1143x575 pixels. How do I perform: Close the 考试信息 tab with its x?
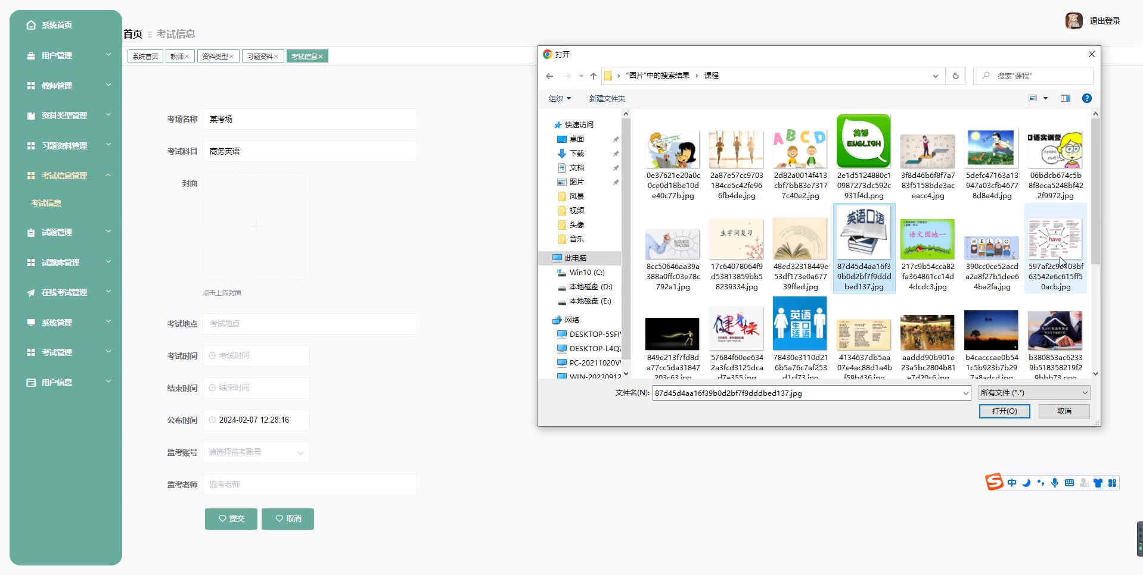click(x=321, y=57)
